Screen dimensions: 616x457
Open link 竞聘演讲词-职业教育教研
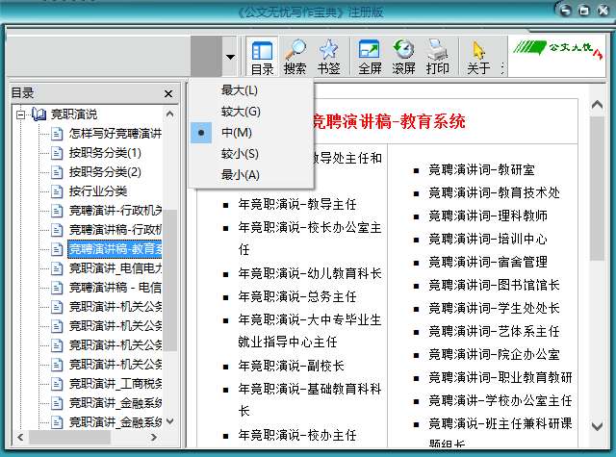click(500, 377)
